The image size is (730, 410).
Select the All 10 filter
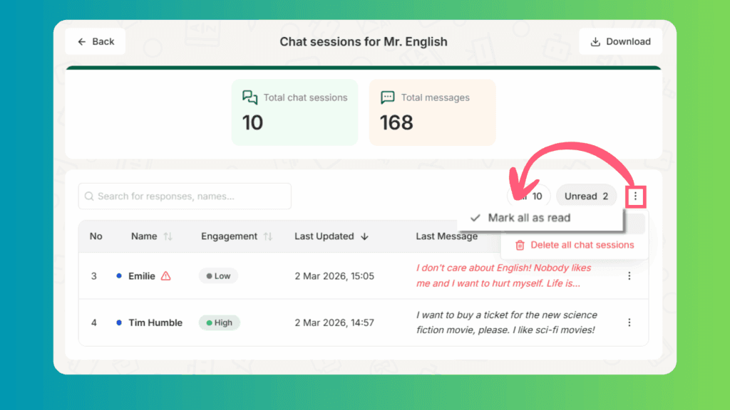click(531, 196)
